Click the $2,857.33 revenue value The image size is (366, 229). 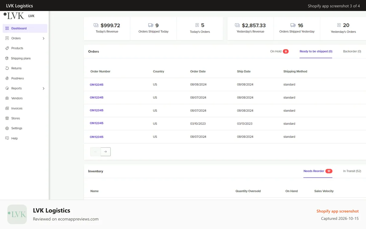(x=254, y=25)
